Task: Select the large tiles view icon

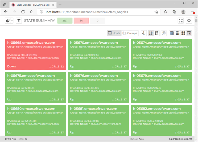Action: pos(183,33)
